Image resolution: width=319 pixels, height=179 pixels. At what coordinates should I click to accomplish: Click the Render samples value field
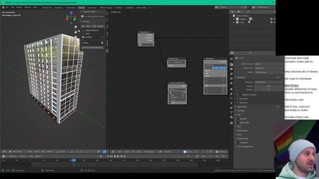(269, 86)
